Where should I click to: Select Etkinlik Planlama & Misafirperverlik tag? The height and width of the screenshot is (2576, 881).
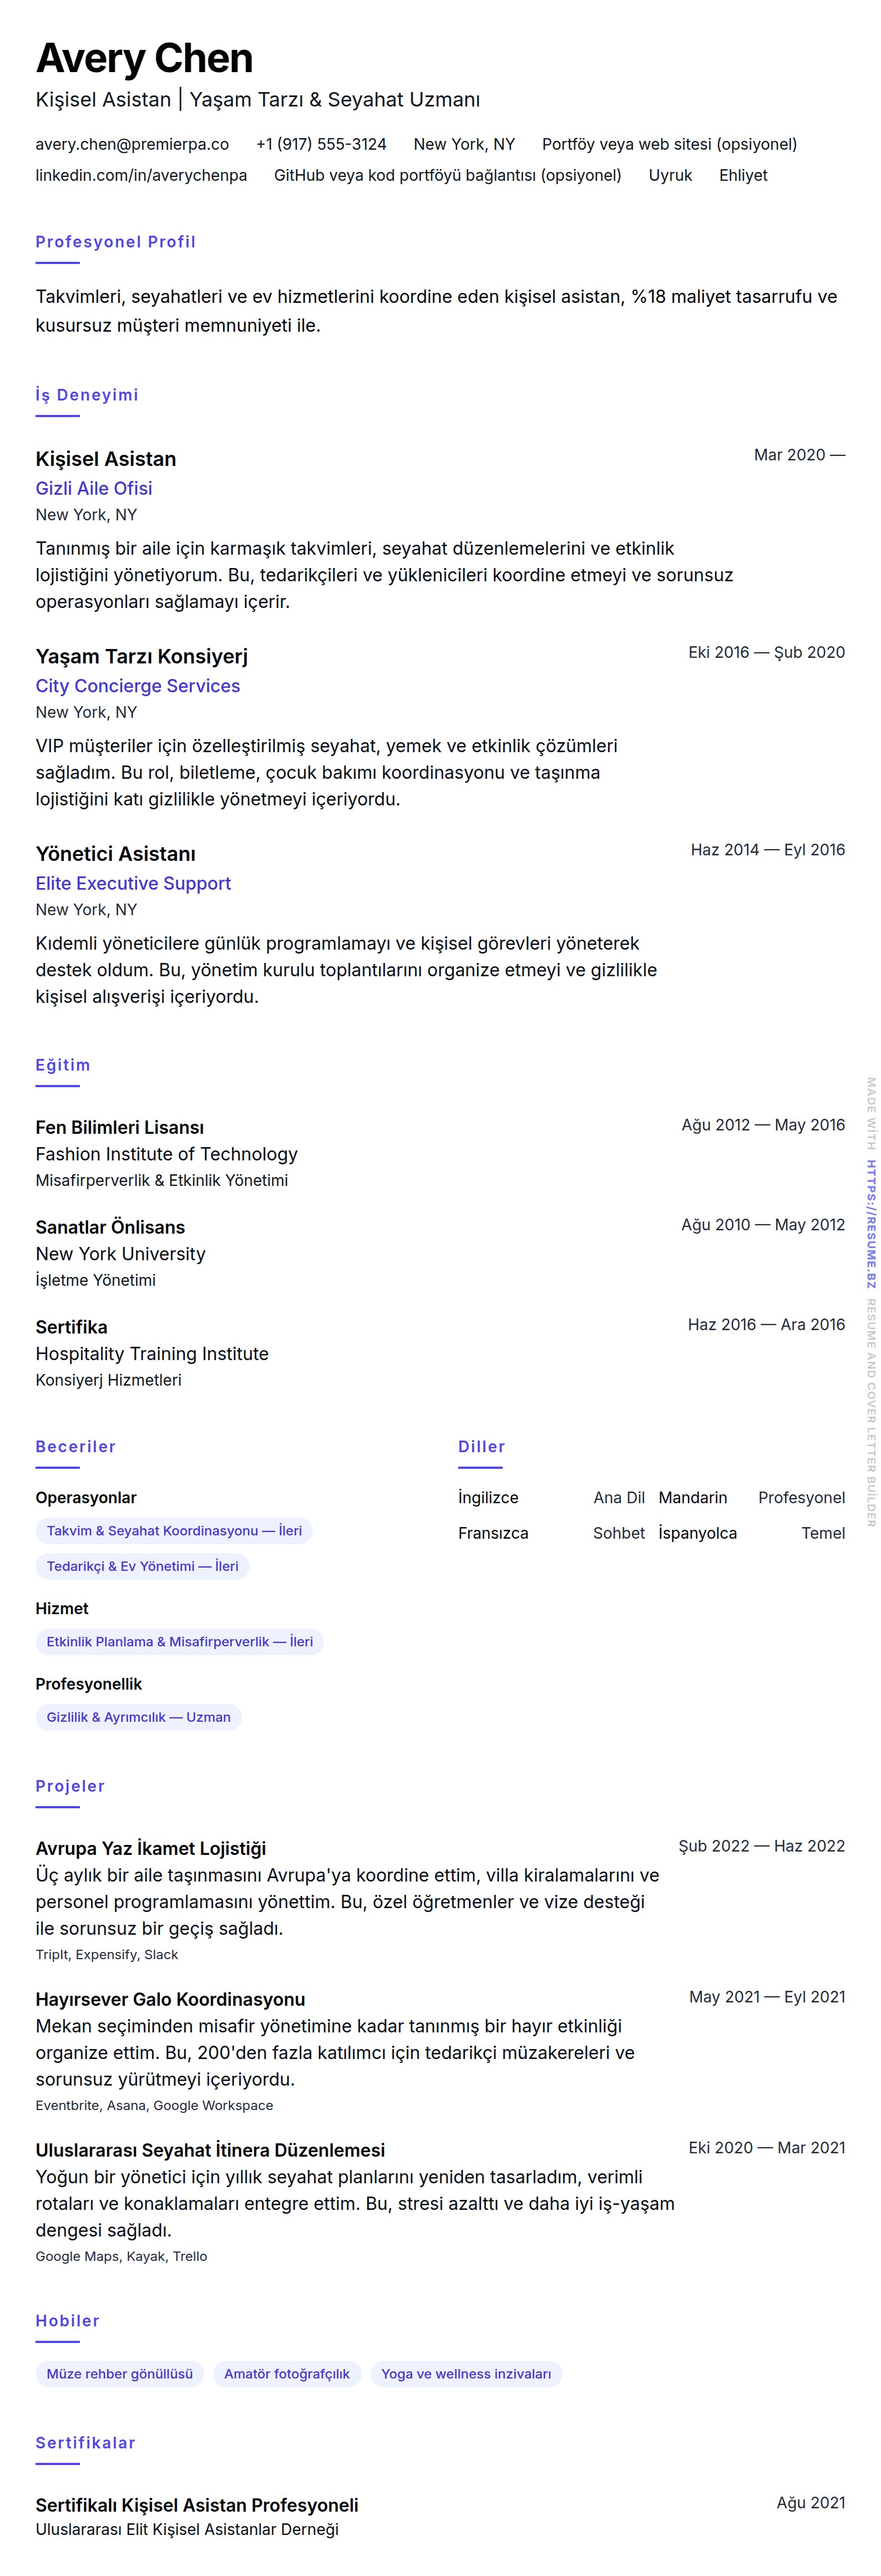tap(179, 1641)
